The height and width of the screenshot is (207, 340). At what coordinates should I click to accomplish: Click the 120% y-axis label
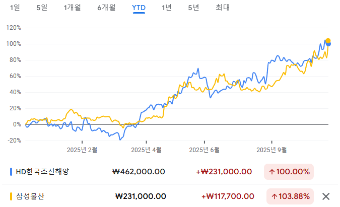14,28
